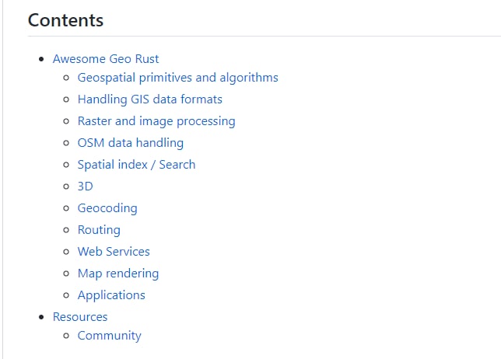This screenshot has height=359, width=501.
Task: Navigate to the Geocoding section
Action: pos(107,208)
